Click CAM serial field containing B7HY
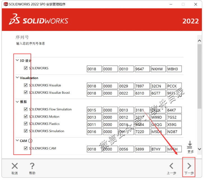This screenshot has height=180, width=204. (x=158, y=149)
